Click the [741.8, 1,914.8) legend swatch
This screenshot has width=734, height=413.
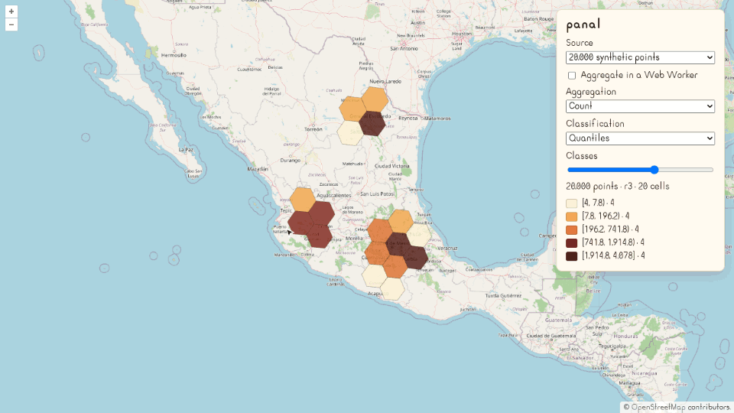572,243
